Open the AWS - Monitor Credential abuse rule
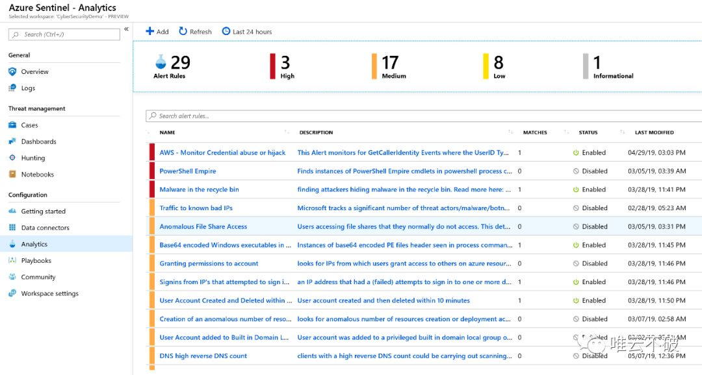The image size is (702, 375). point(222,152)
